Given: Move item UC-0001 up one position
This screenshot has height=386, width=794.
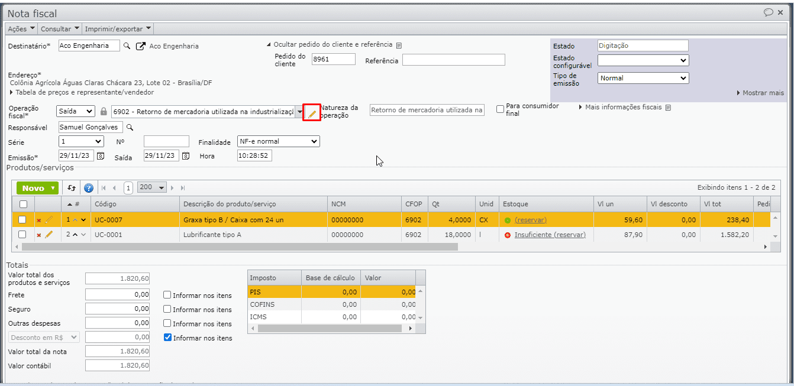Looking at the screenshot, I should pyautogui.click(x=75, y=235).
